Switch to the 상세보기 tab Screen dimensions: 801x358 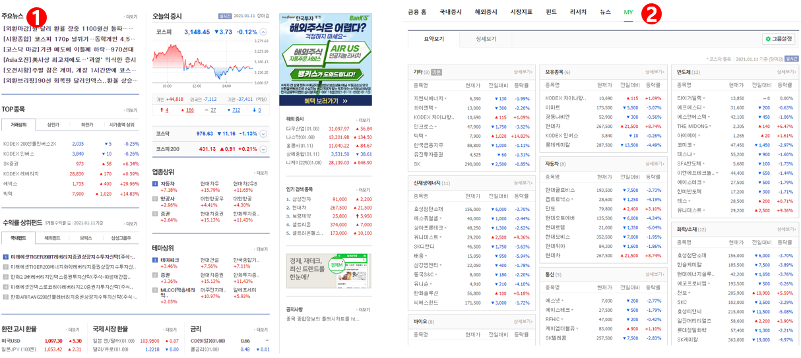tap(486, 39)
